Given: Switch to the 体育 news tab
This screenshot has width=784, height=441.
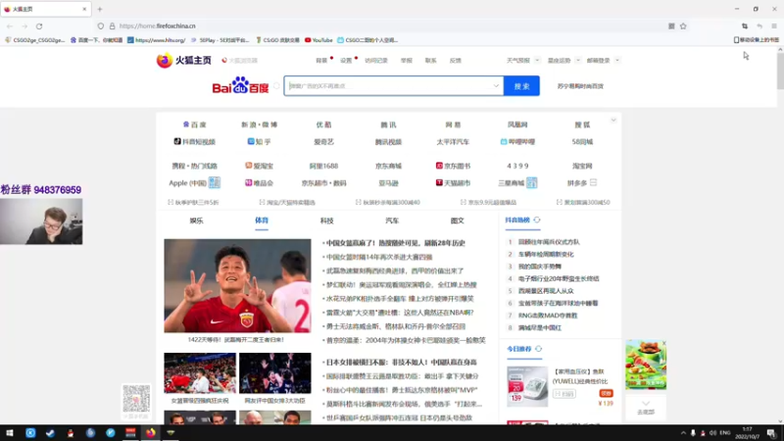Looking at the screenshot, I should pos(262,220).
